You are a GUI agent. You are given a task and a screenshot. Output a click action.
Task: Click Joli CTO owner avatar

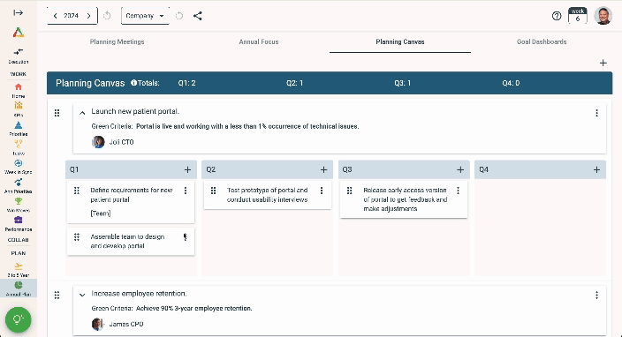98,142
